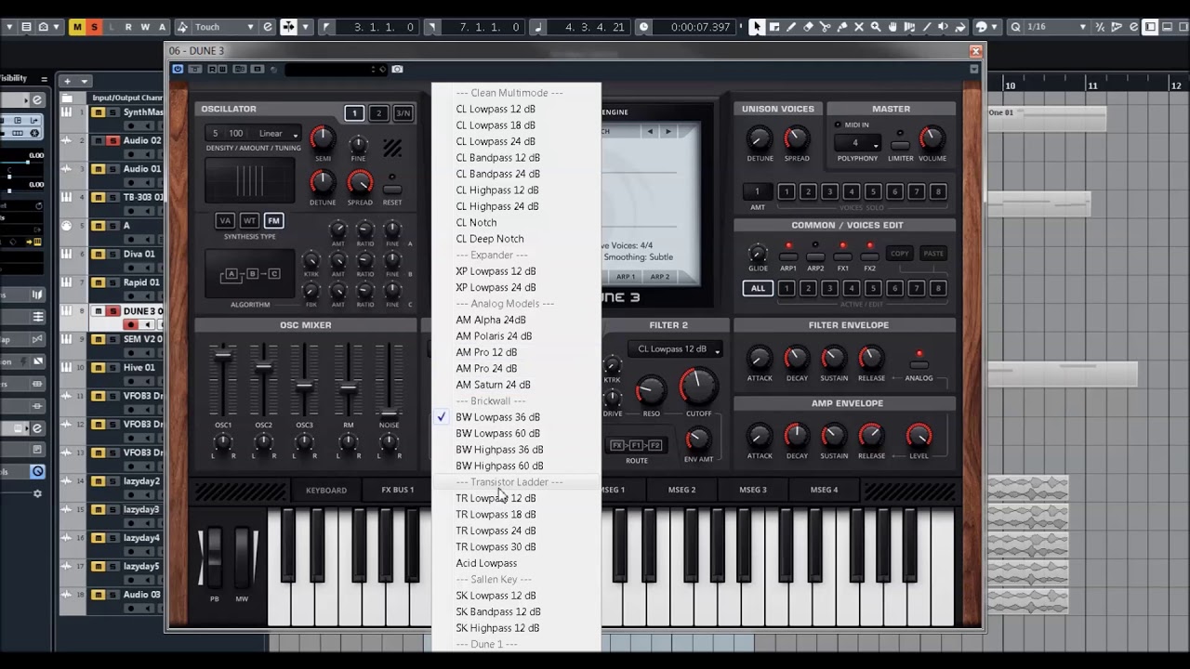Viewport: 1190px width, 669px height.
Task: Click the right locator flag icon
Action: point(431,27)
